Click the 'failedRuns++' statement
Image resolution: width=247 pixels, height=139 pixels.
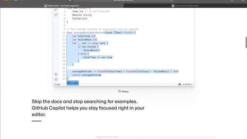pyautogui.click(x=91, y=50)
